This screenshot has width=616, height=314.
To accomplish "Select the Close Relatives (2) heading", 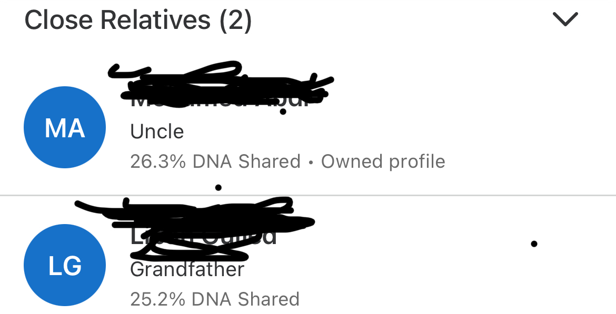I will tap(138, 19).
